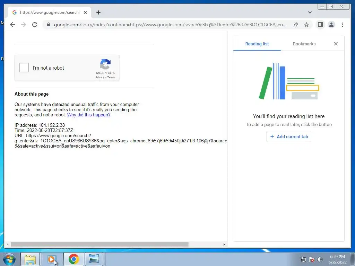
Task: Click the volume speaker icon
Action: coord(320,259)
